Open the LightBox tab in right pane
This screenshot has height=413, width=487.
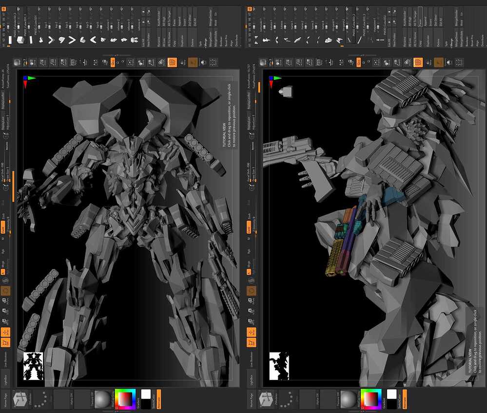pos(251,379)
